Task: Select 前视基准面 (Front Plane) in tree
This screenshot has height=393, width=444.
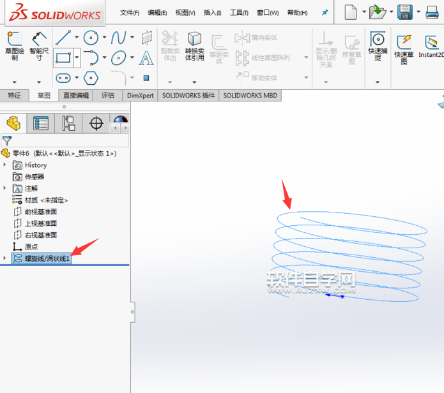Action: (x=35, y=211)
